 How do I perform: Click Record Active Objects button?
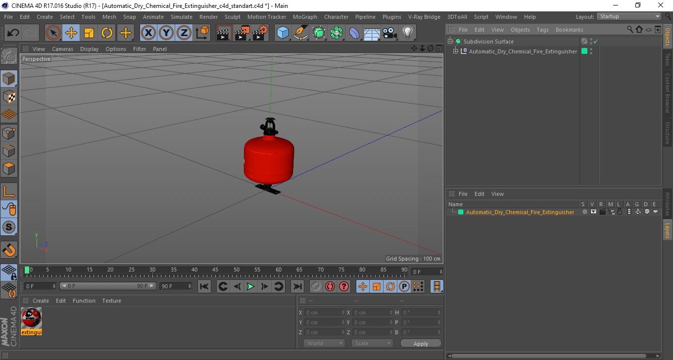click(x=316, y=286)
